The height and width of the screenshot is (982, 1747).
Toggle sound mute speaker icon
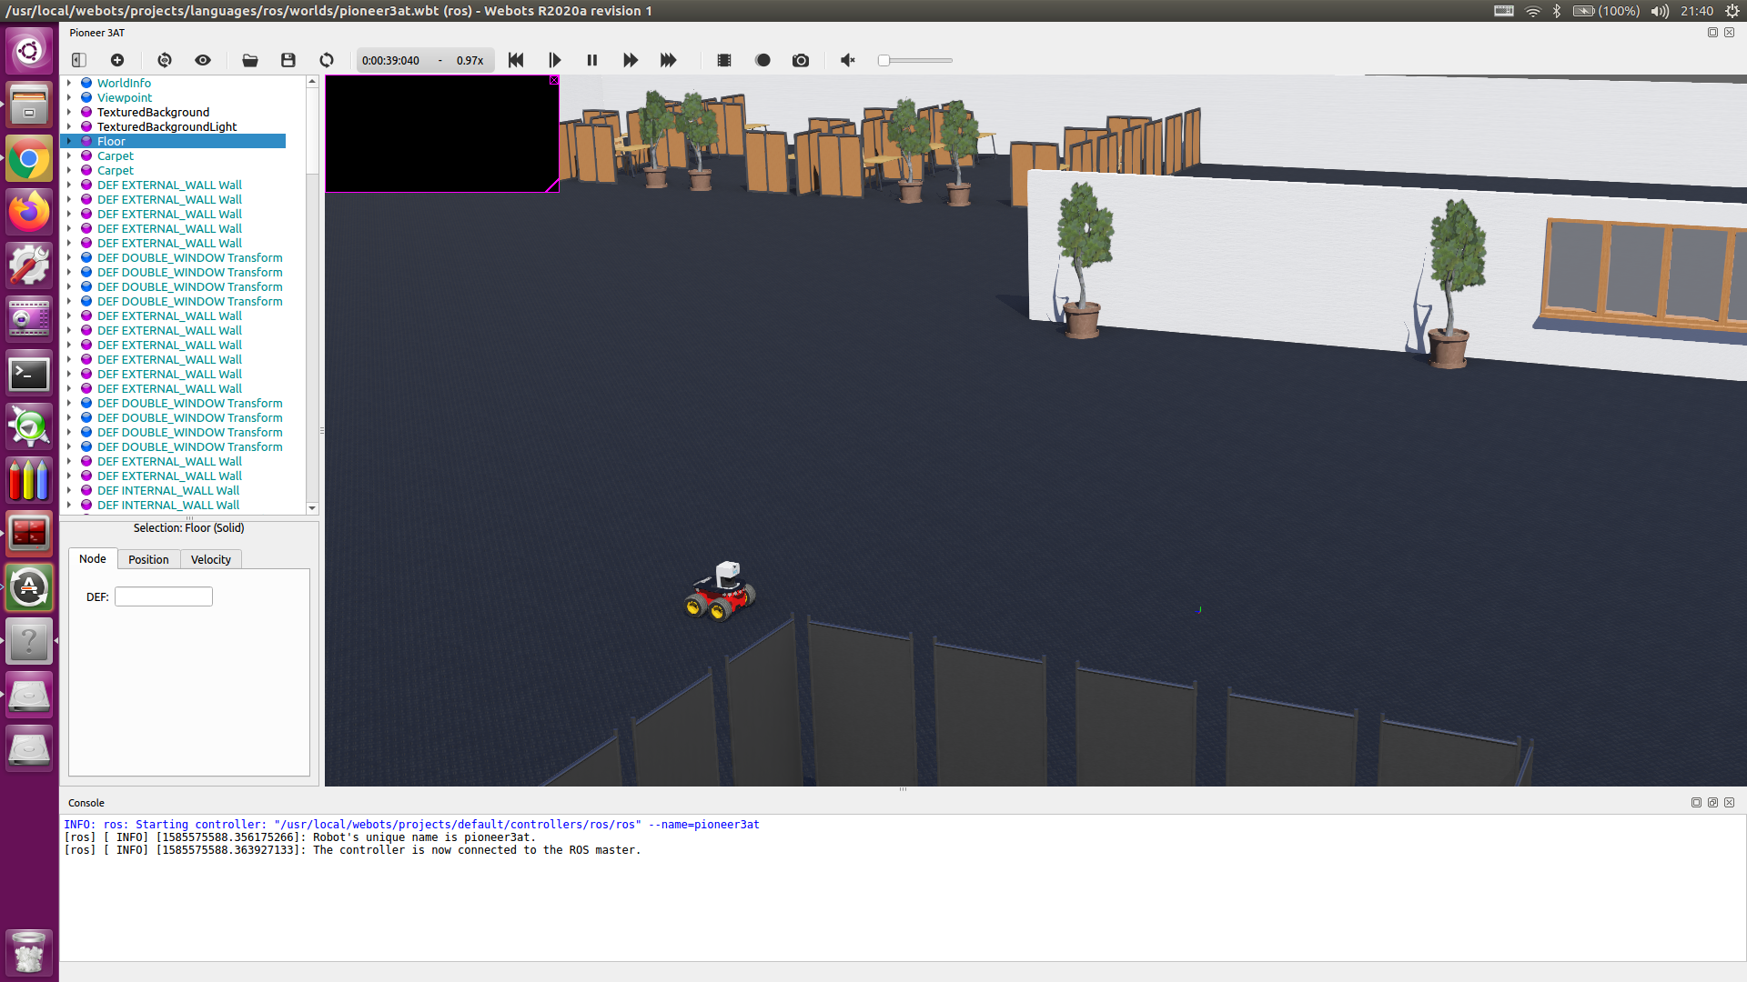pyautogui.click(x=848, y=60)
